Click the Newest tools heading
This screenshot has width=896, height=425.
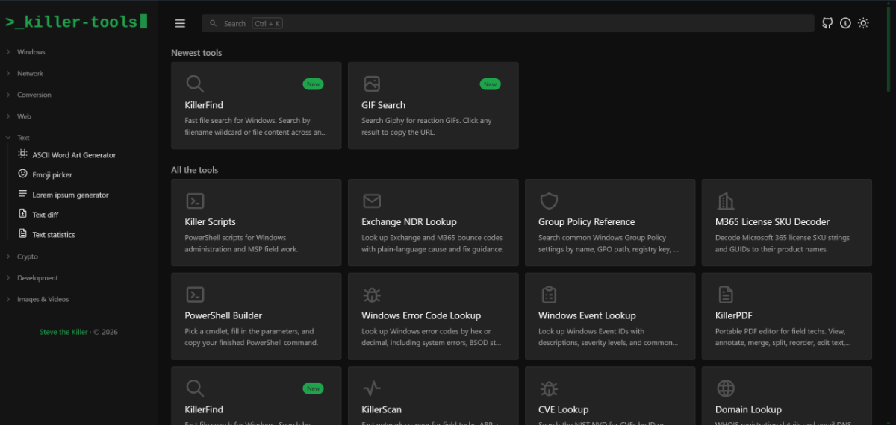(196, 53)
